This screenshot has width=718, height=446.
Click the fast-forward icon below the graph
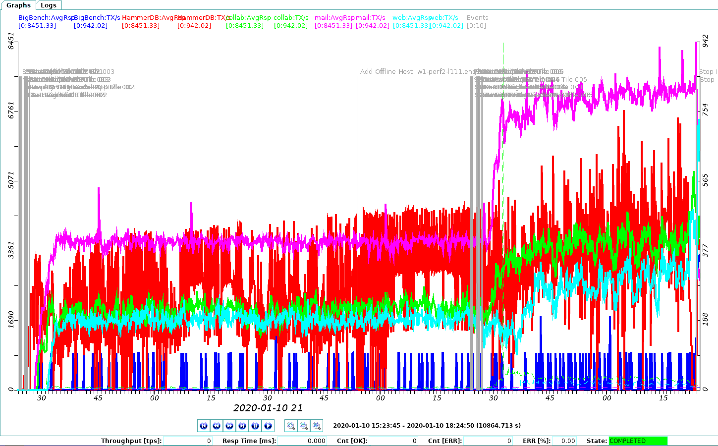229,425
